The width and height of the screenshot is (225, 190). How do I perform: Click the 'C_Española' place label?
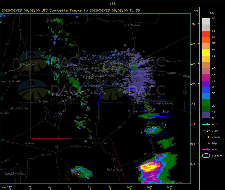[x=108, y=58]
